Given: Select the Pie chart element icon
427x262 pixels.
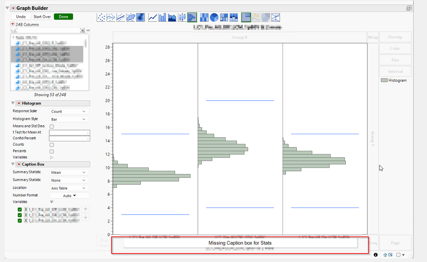Looking at the screenshot, I should pos(214,17).
